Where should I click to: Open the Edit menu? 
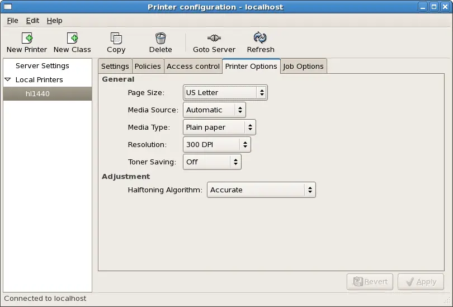[x=32, y=21]
